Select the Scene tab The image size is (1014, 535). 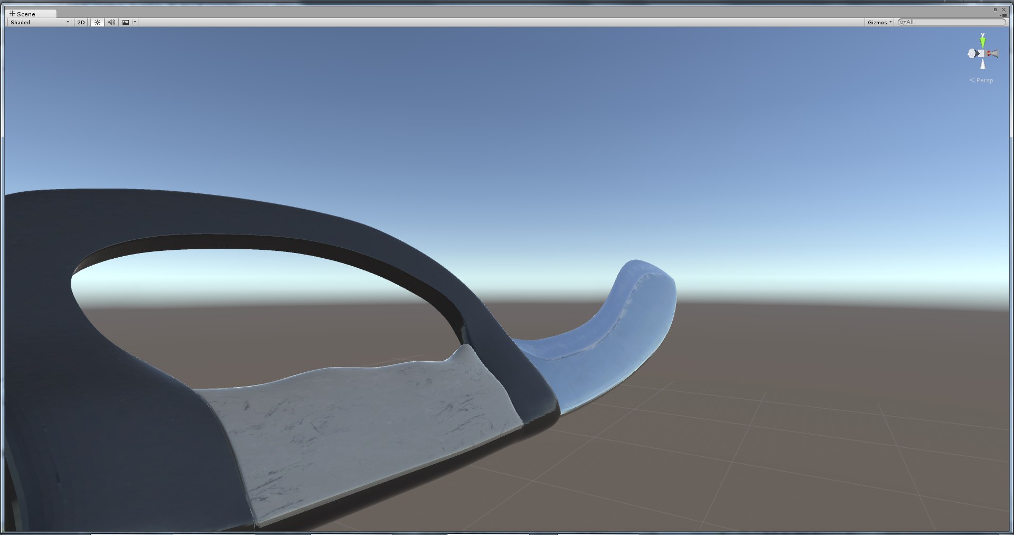(30, 14)
